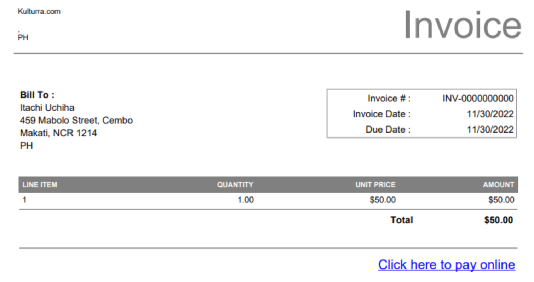This screenshot has width=534, height=282.
Task: Click the "Click here to pay online" link
Action: click(x=446, y=264)
